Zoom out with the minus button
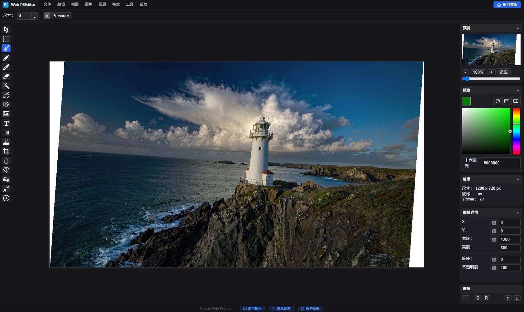 pos(465,72)
